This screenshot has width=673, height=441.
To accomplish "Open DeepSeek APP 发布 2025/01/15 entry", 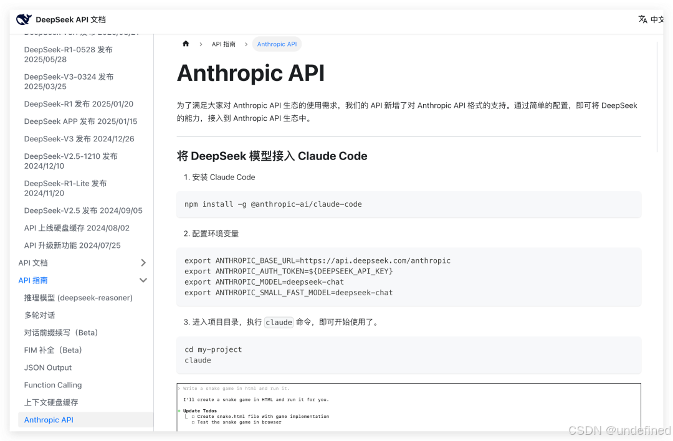I will (x=80, y=121).
